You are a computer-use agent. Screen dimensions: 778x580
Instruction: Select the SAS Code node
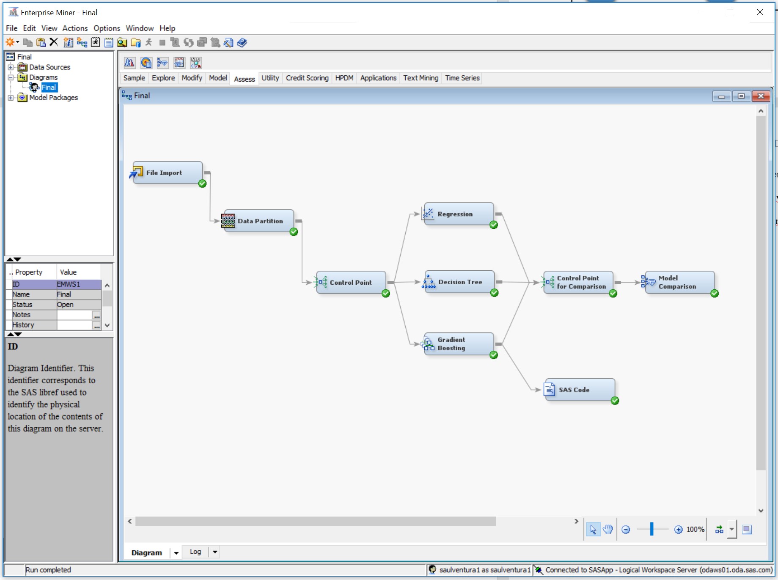coord(580,390)
